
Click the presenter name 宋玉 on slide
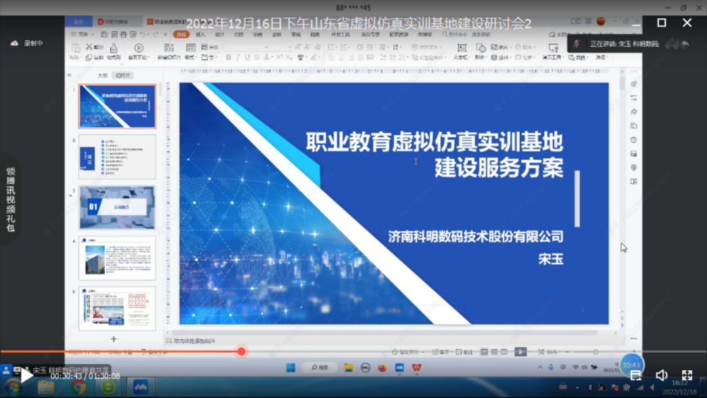click(551, 259)
